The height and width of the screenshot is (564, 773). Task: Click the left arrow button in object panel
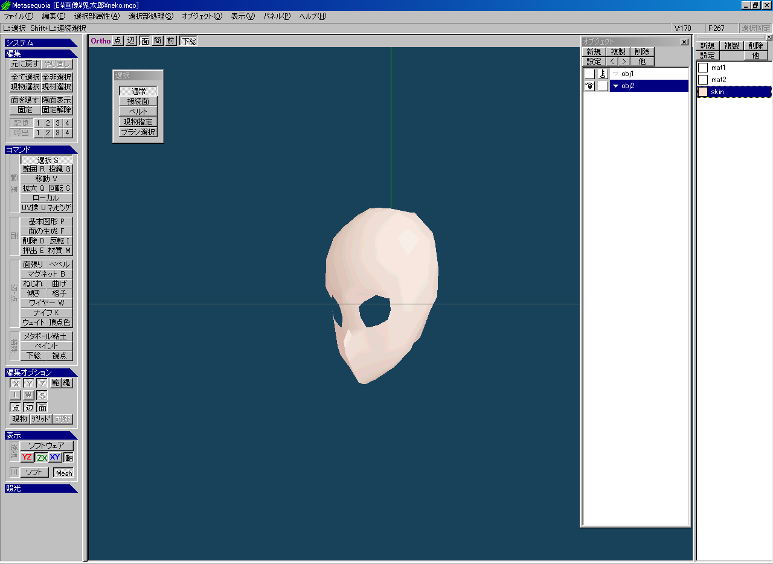click(612, 62)
